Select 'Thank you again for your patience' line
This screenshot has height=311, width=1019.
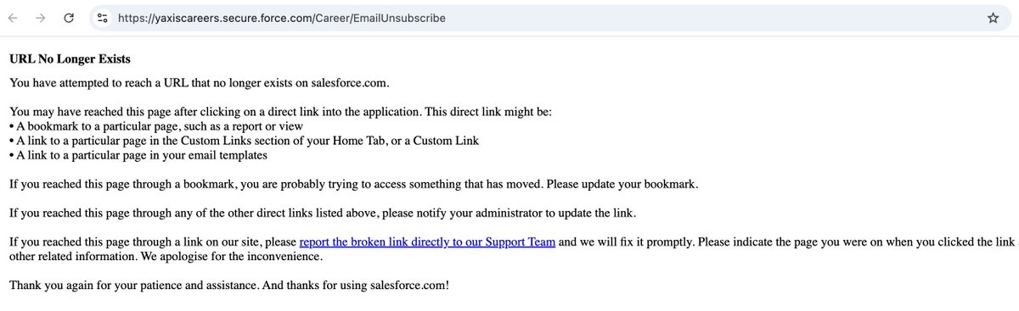tap(229, 286)
